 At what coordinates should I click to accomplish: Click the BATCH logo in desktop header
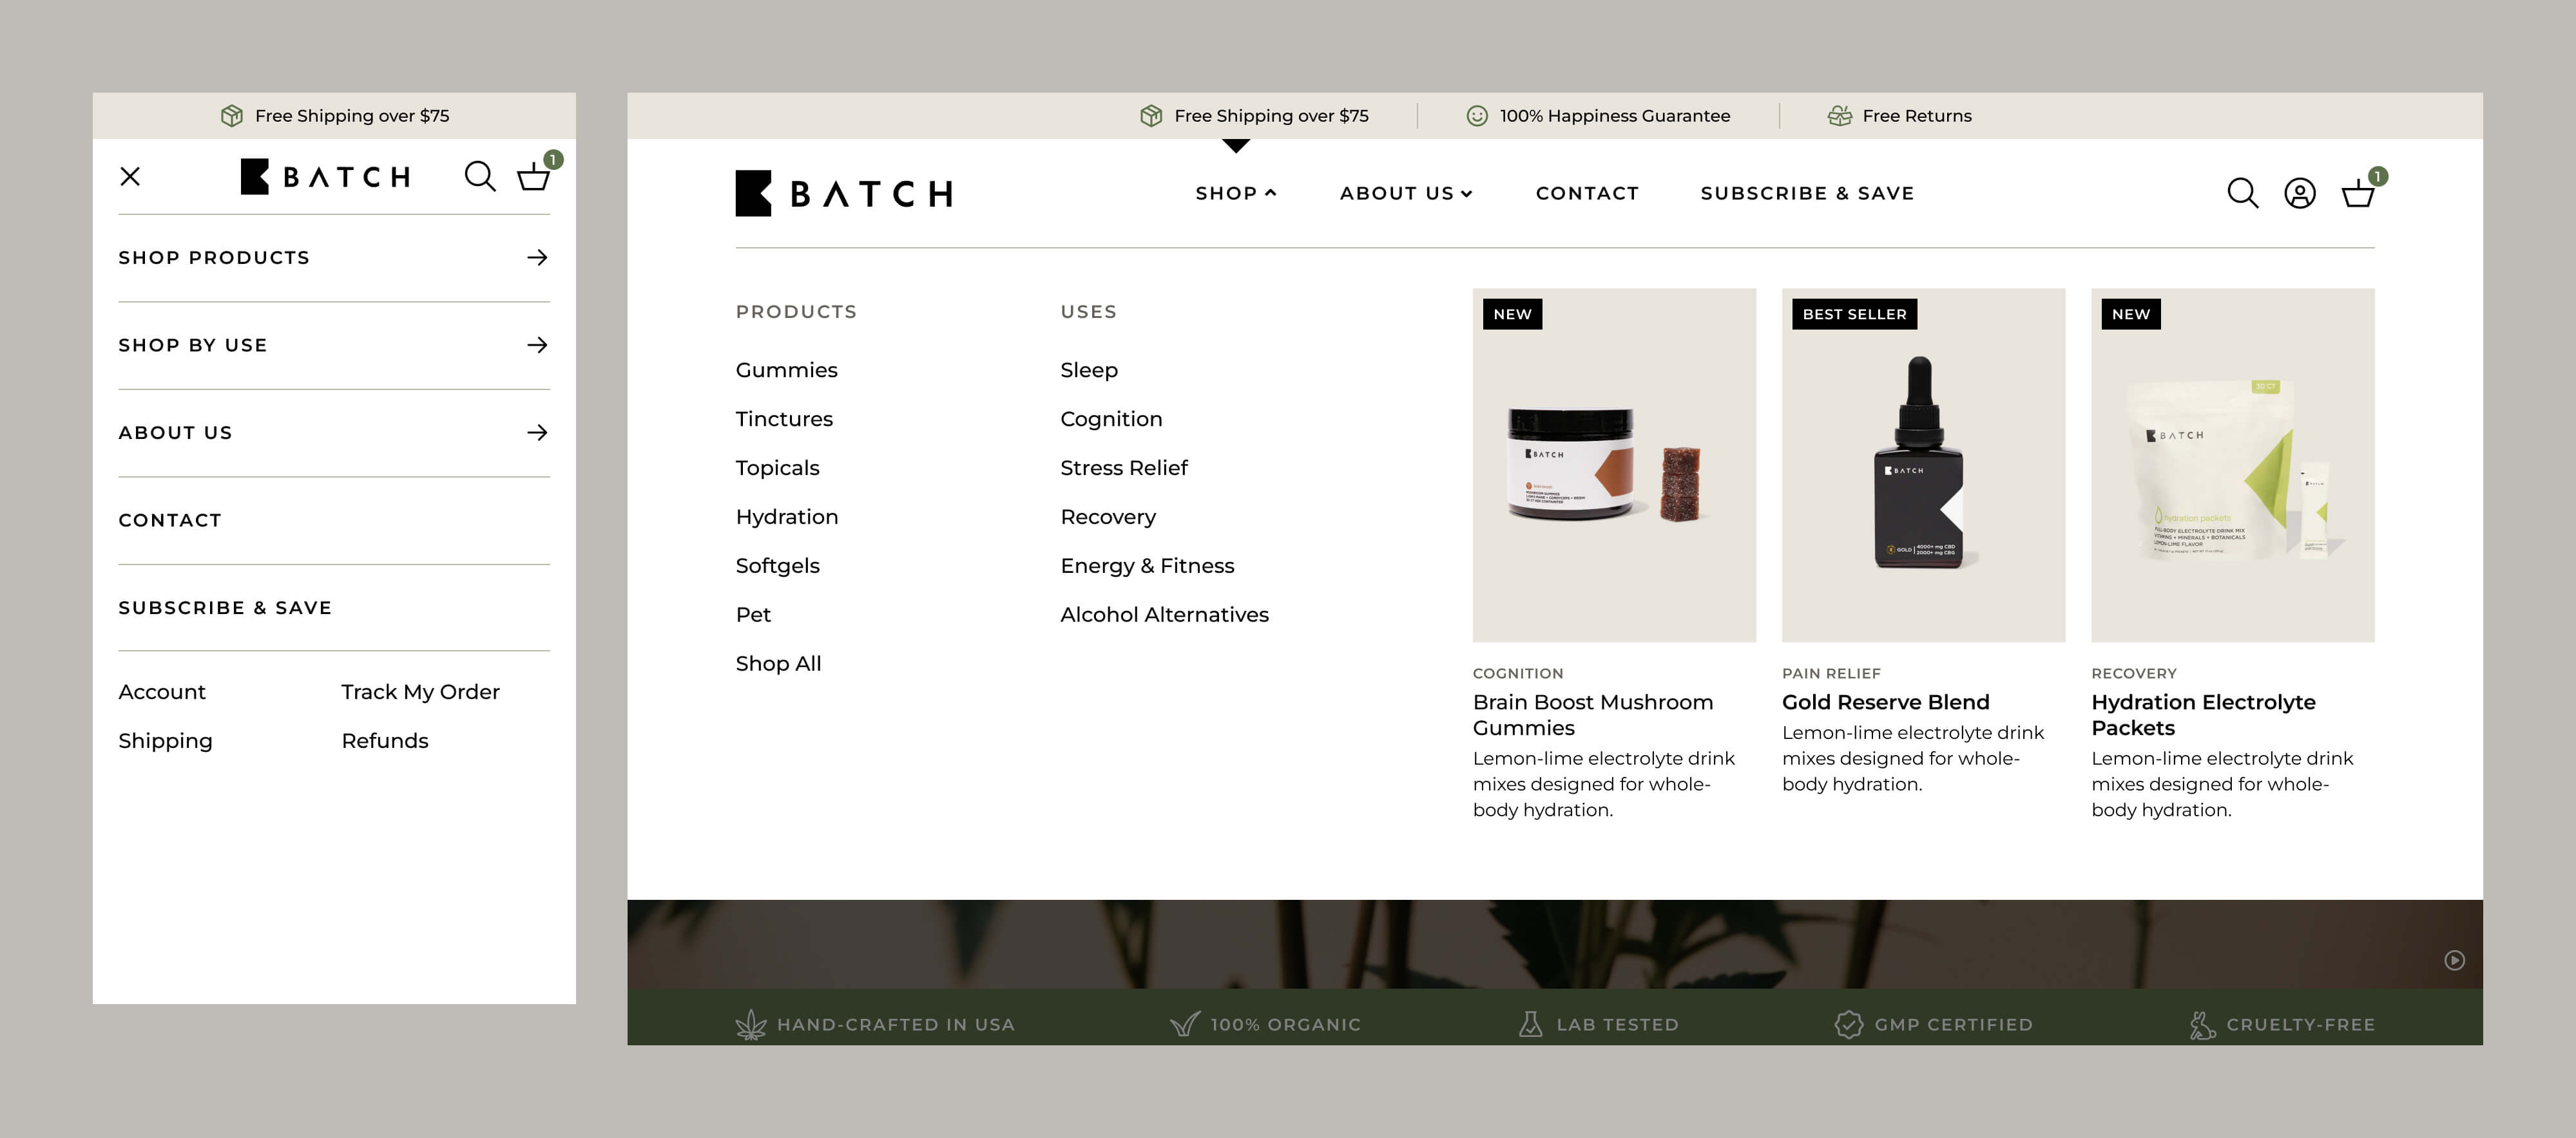point(844,193)
